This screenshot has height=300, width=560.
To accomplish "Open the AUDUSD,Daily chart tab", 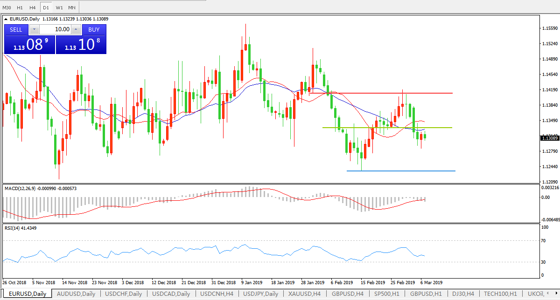I will 77,294.
